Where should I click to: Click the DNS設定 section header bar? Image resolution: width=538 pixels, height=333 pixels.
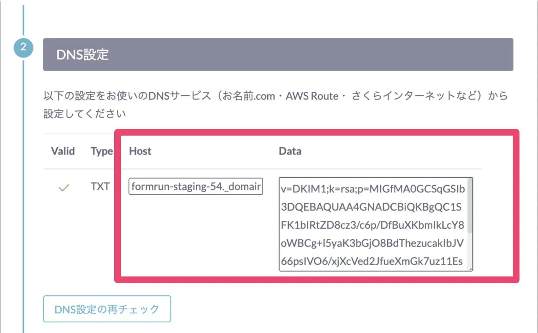[278, 54]
